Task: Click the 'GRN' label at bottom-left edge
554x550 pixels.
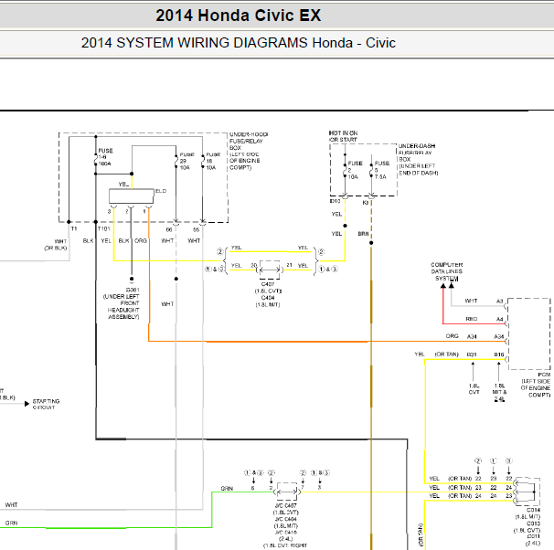Action: tap(11, 523)
